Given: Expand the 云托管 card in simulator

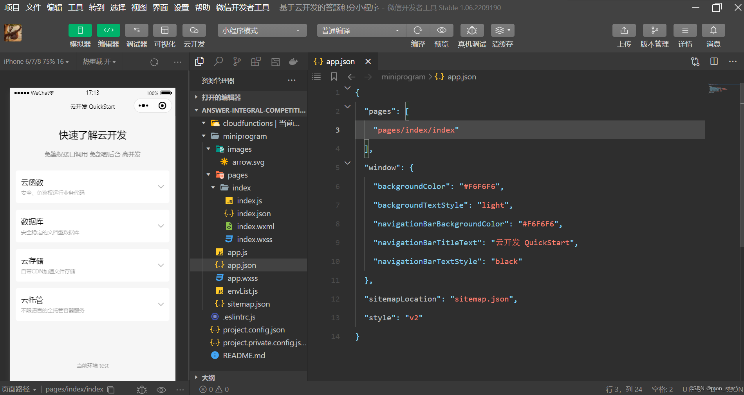Looking at the screenshot, I should [92, 304].
